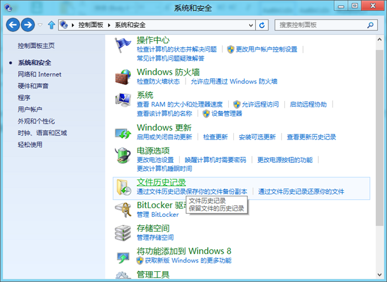Open the 系统 heading
Screen dimensions: 387x282
pyautogui.click(x=145, y=95)
